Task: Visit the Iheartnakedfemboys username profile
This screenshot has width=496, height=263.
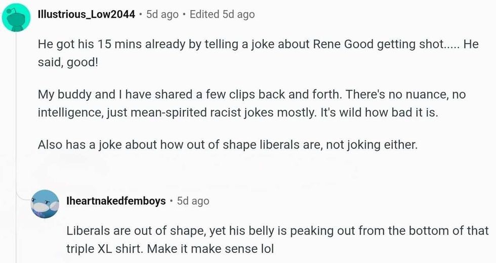Action: 116,201
